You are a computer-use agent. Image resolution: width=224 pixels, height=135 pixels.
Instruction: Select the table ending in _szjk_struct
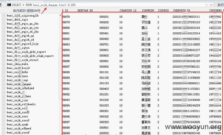pos(23,60)
